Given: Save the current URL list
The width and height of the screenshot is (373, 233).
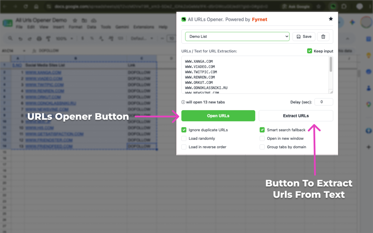Looking at the screenshot, I should (x=304, y=36).
